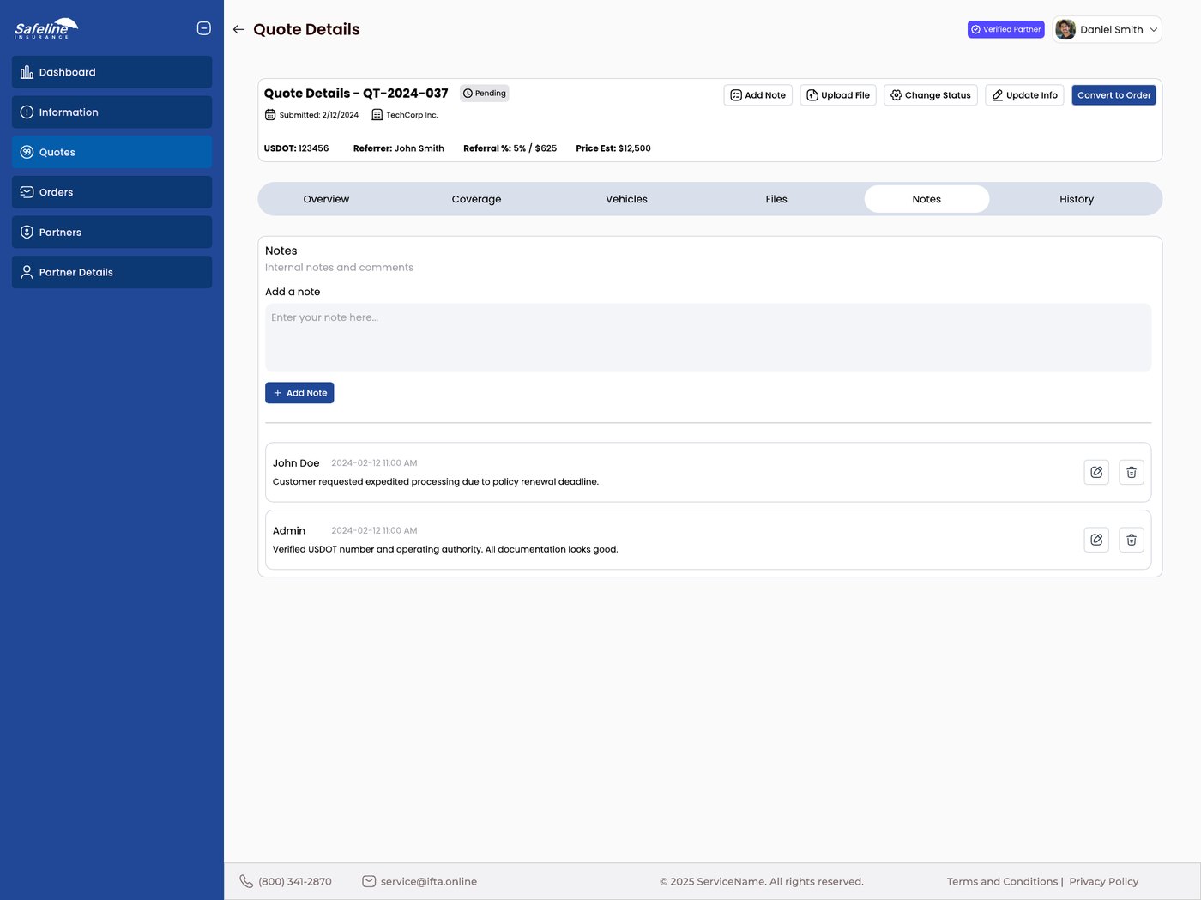The image size is (1201, 900).
Task: Open Dashboard in the sidebar
Action: coord(112,72)
